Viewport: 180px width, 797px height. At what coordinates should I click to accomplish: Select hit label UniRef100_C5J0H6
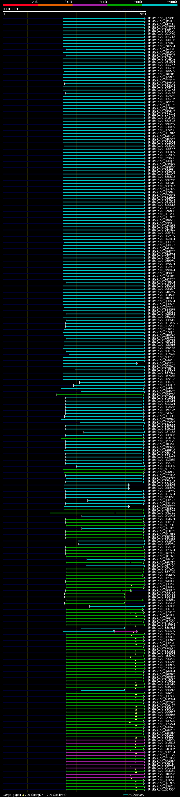pos(161,115)
